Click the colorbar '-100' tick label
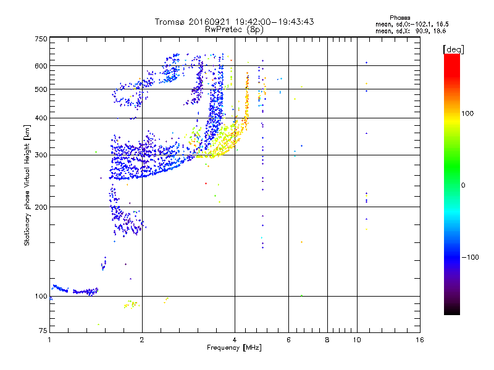 pos(470,257)
